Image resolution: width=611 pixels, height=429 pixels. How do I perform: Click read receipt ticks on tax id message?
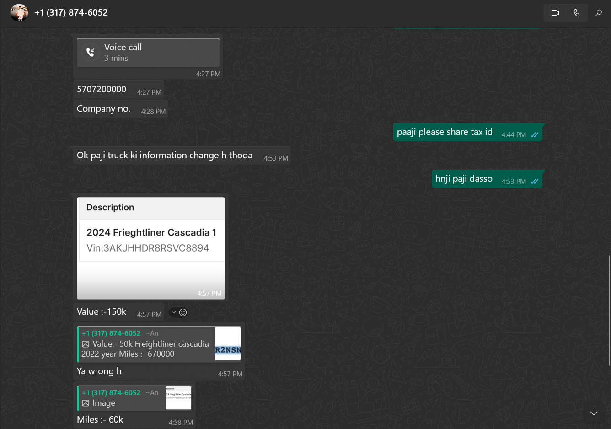point(534,135)
